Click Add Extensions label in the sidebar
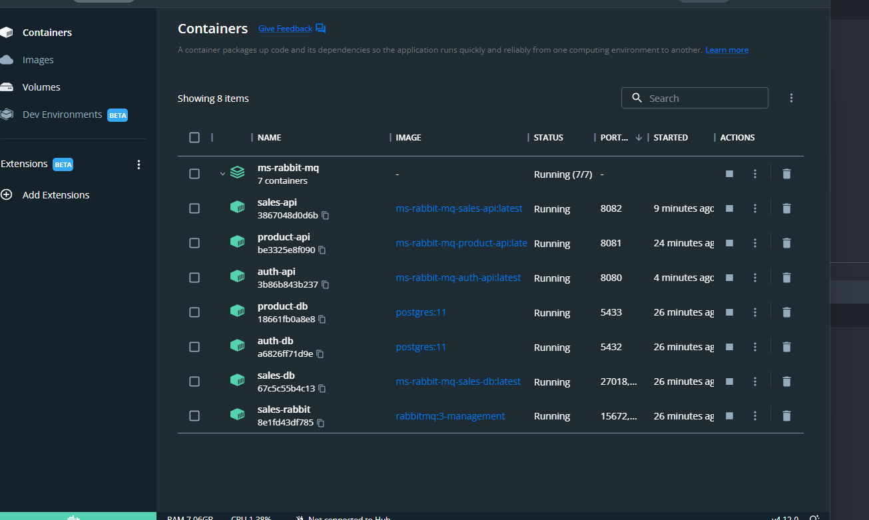The height and width of the screenshot is (520, 869). pyautogui.click(x=56, y=195)
